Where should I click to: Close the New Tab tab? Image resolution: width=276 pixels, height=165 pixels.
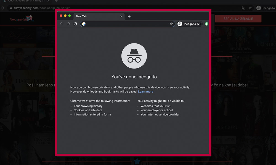tap(121, 16)
